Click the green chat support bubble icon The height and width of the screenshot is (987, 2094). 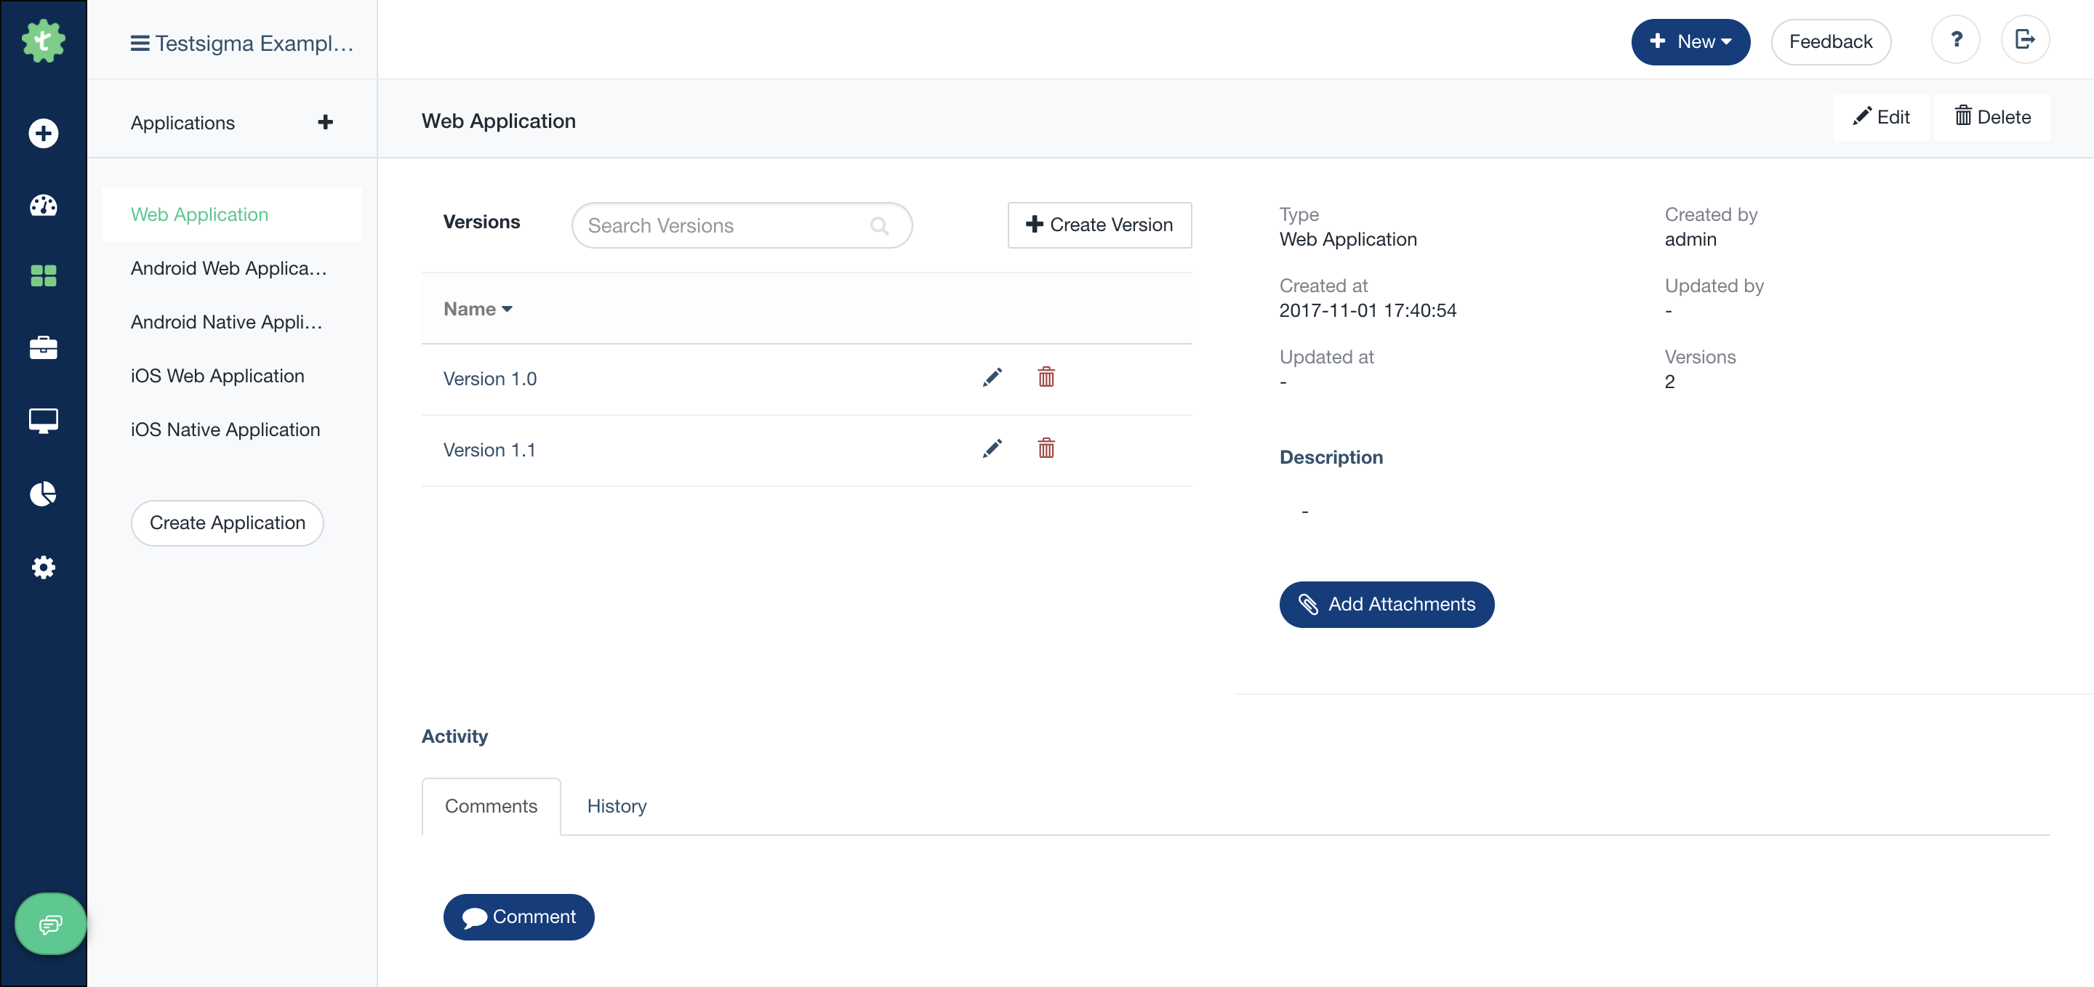pyautogui.click(x=50, y=924)
